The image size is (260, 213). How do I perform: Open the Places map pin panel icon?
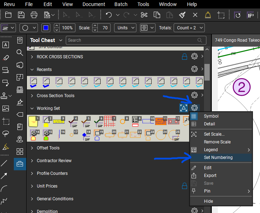(x=20, y=139)
